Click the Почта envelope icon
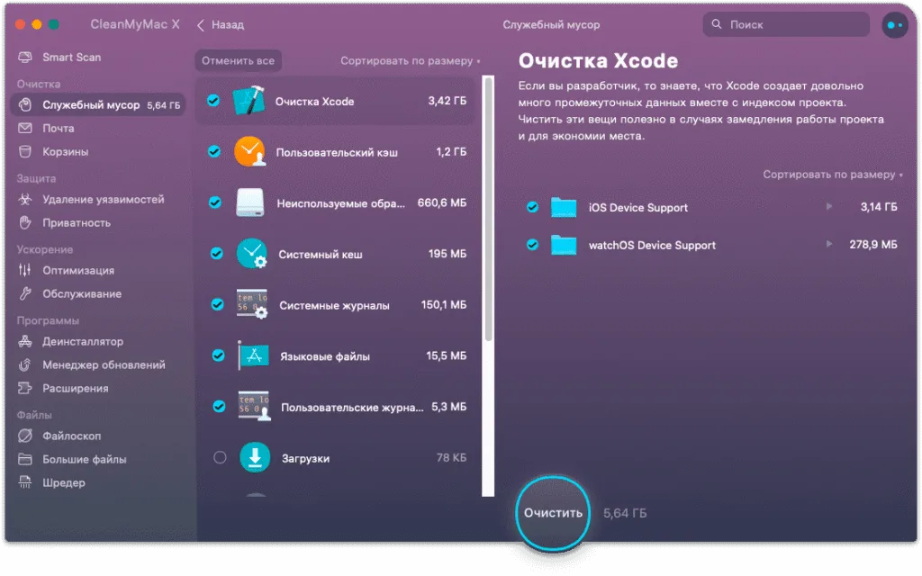The width and height of the screenshot is (922, 576). pyautogui.click(x=24, y=128)
